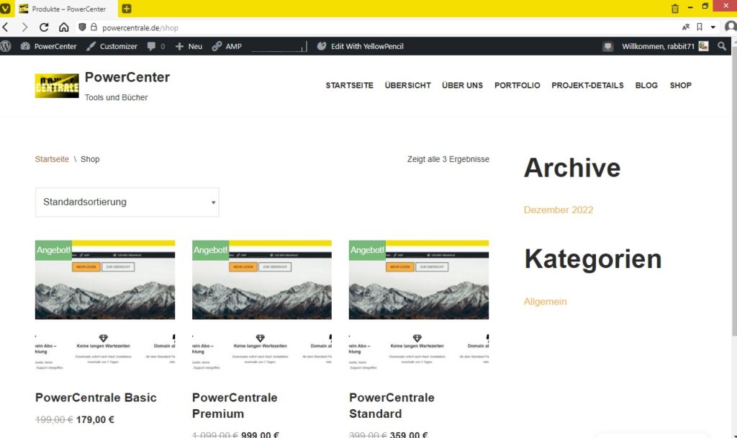Viewport: 737px width, 438px height.
Task: Go back using the browser back arrow
Action: pyautogui.click(x=6, y=27)
